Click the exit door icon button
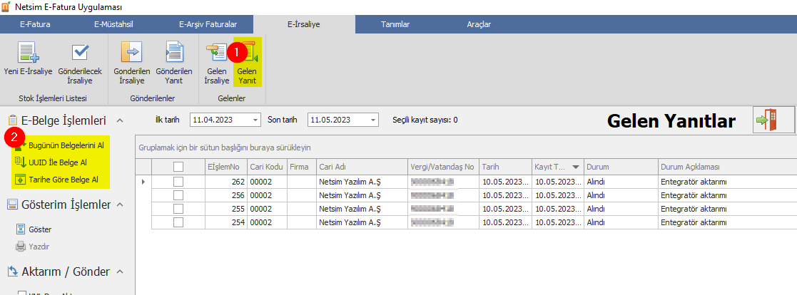797x295 pixels. pos(773,120)
